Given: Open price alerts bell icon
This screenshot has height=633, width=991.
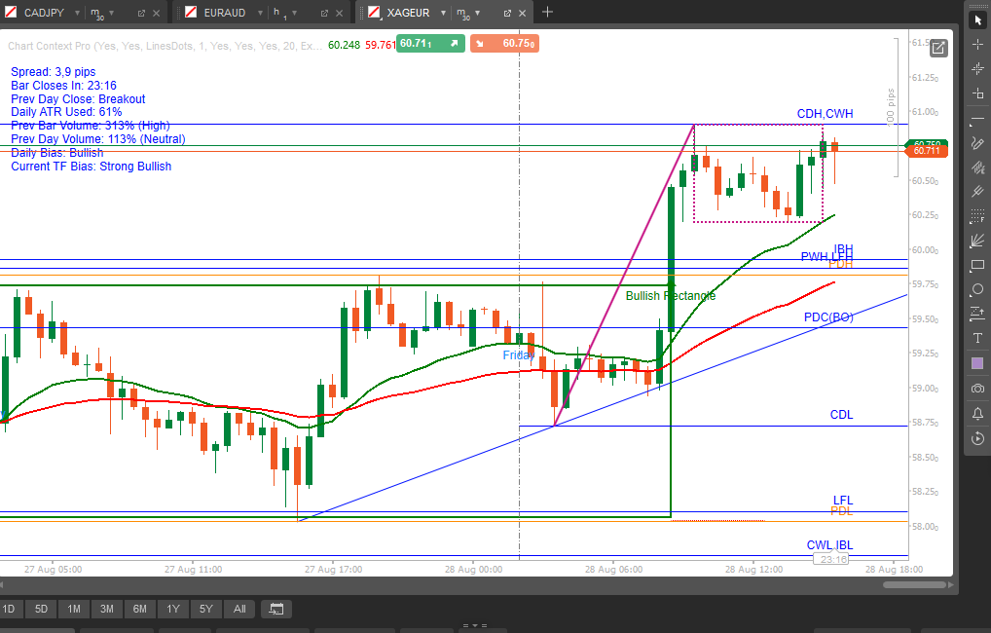Looking at the screenshot, I should click(977, 414).
